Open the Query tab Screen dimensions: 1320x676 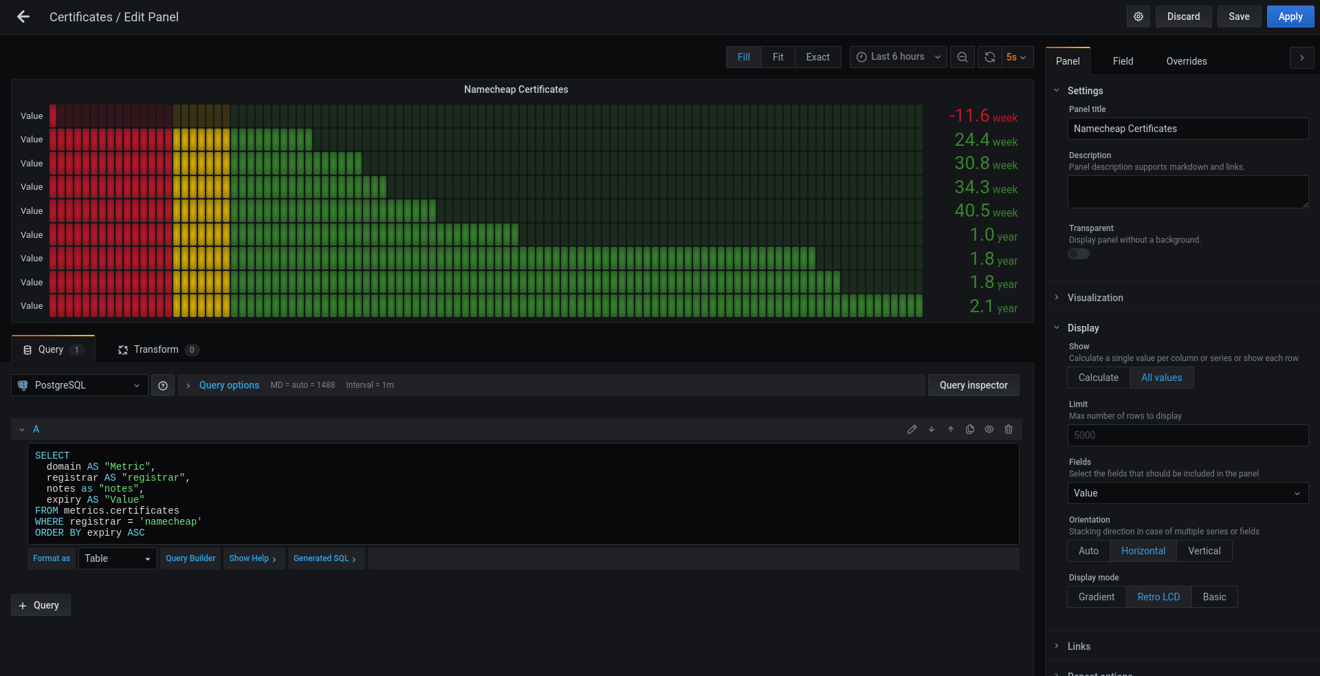53,349
